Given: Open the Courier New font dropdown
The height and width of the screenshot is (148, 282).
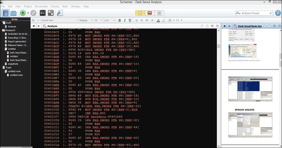Looking at the screenshot, I should point(59,20).
